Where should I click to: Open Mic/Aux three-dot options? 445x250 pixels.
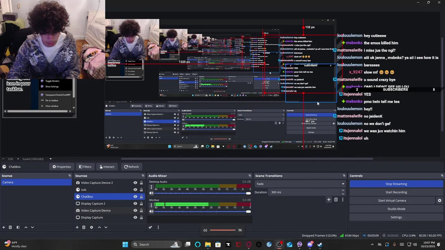(x=151, y=206)
